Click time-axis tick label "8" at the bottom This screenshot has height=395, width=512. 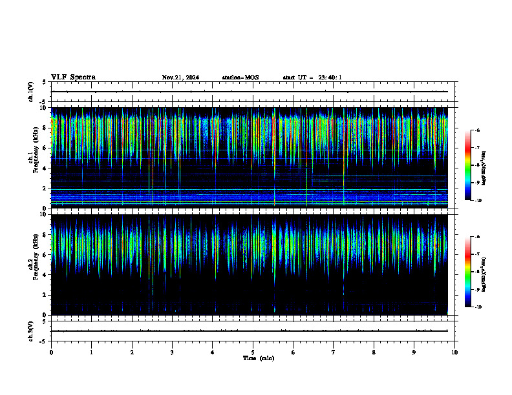pos(374,352)
